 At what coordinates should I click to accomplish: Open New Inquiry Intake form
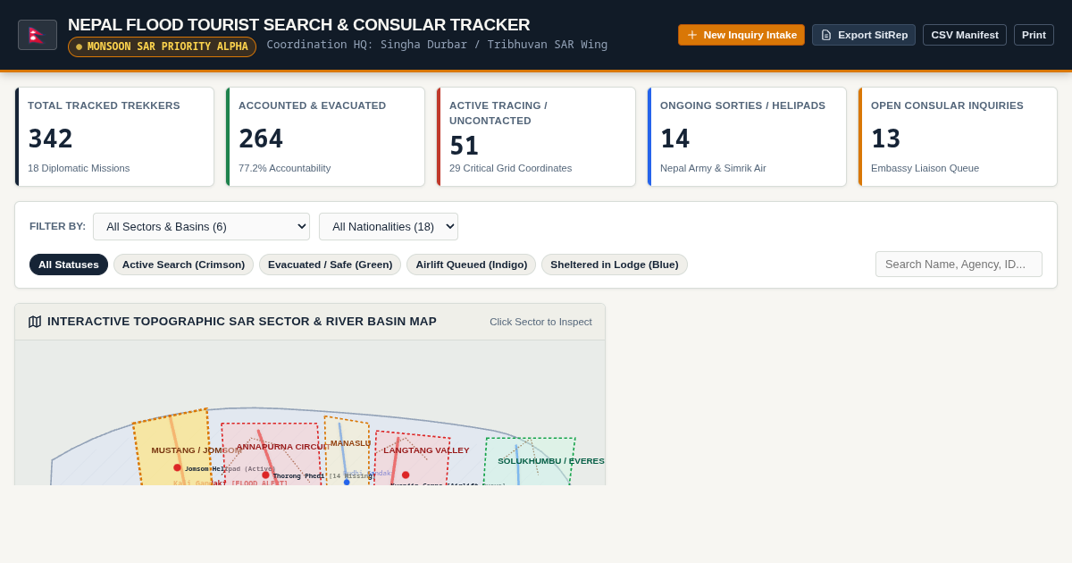(741, 35)
